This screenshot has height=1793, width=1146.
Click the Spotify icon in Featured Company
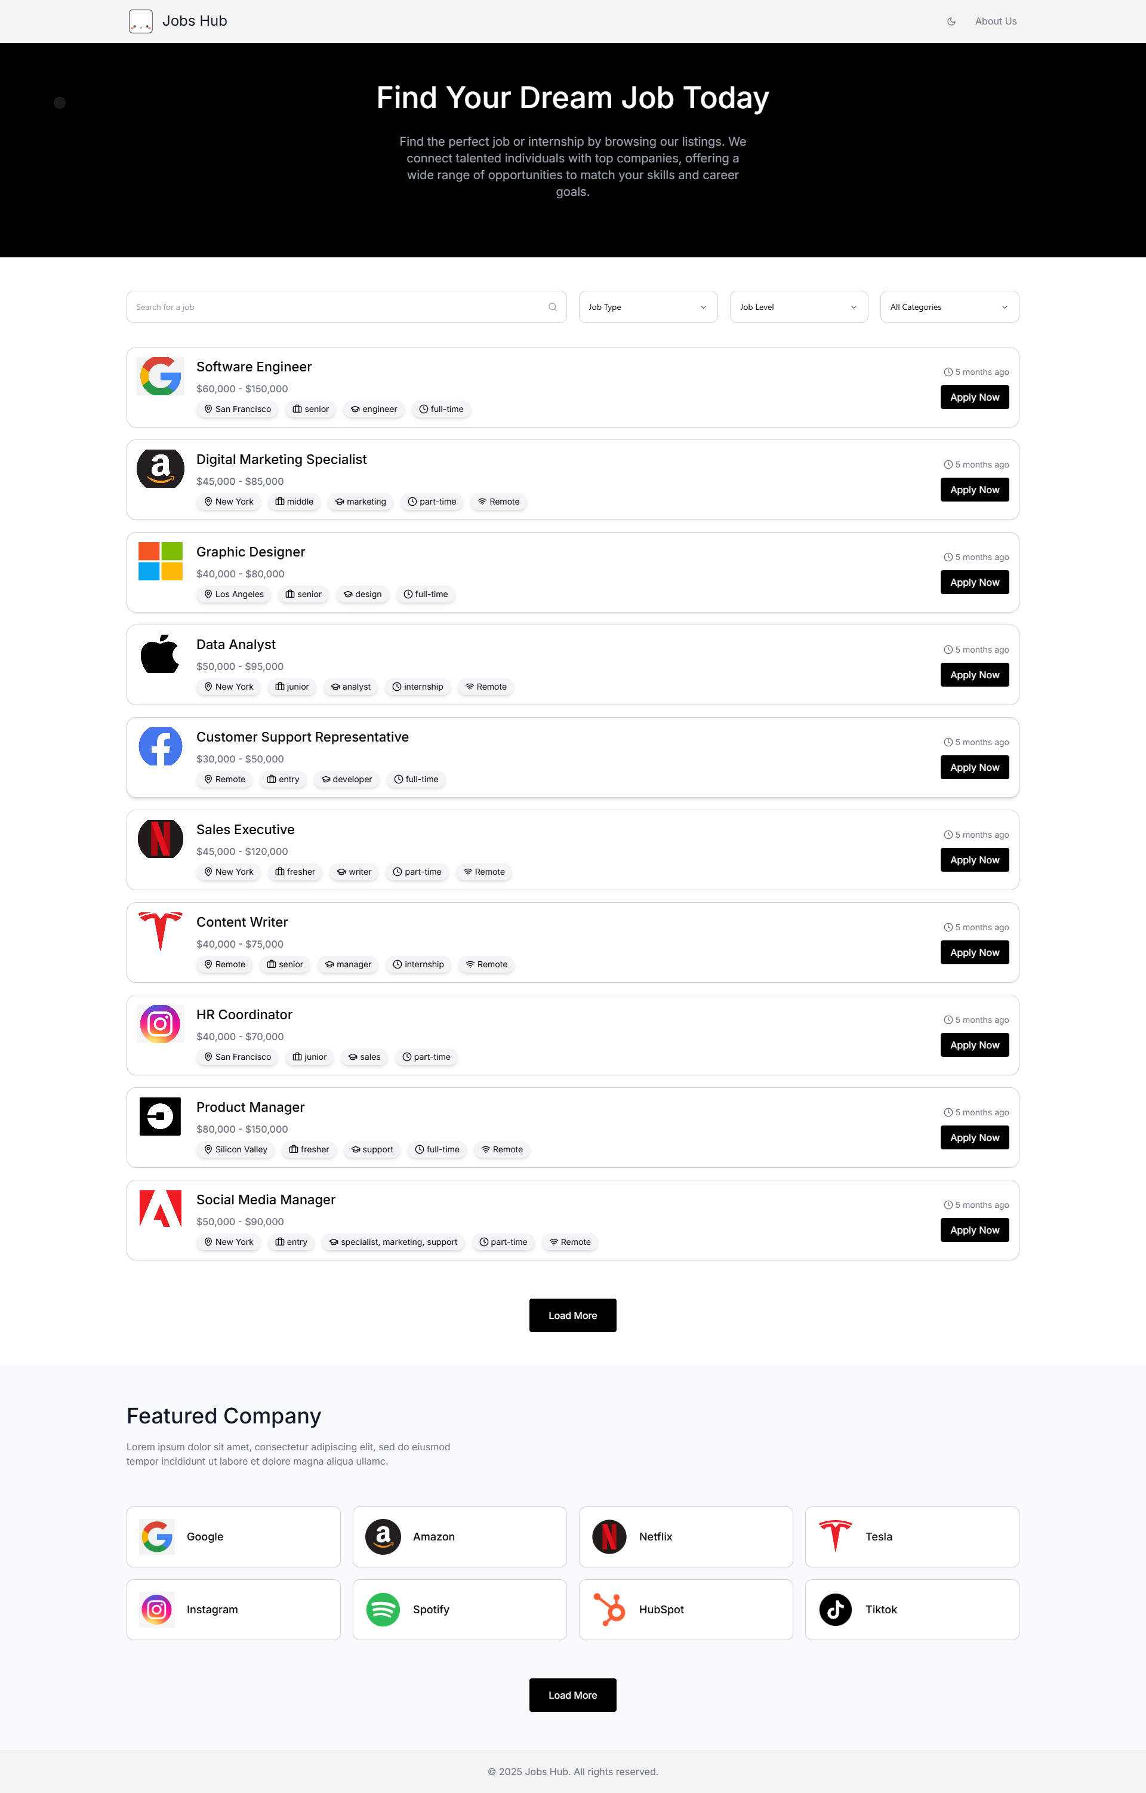(x=383, y=1610)
